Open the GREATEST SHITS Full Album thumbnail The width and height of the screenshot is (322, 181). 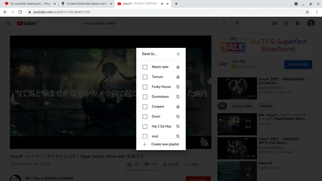(x=237, y=148)
